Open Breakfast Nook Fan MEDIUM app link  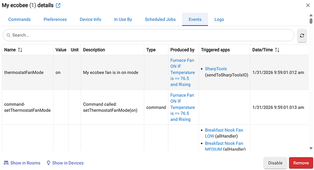[x=224, y=146]
